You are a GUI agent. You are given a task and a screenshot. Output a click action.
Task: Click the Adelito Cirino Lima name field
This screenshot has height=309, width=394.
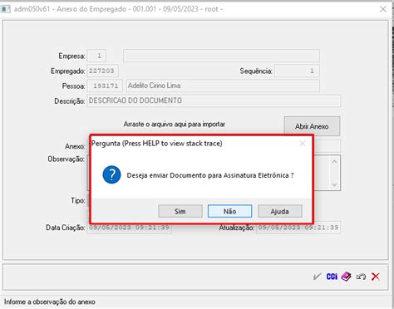pyautogui.click(x=223, y=86)
